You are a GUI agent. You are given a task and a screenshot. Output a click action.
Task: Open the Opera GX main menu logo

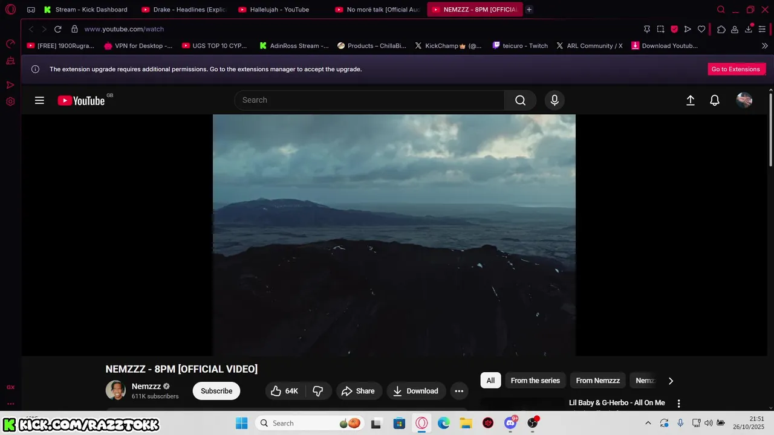(10, 10)
